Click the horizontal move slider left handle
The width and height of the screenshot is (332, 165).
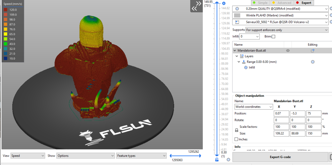tap(171, 156)
